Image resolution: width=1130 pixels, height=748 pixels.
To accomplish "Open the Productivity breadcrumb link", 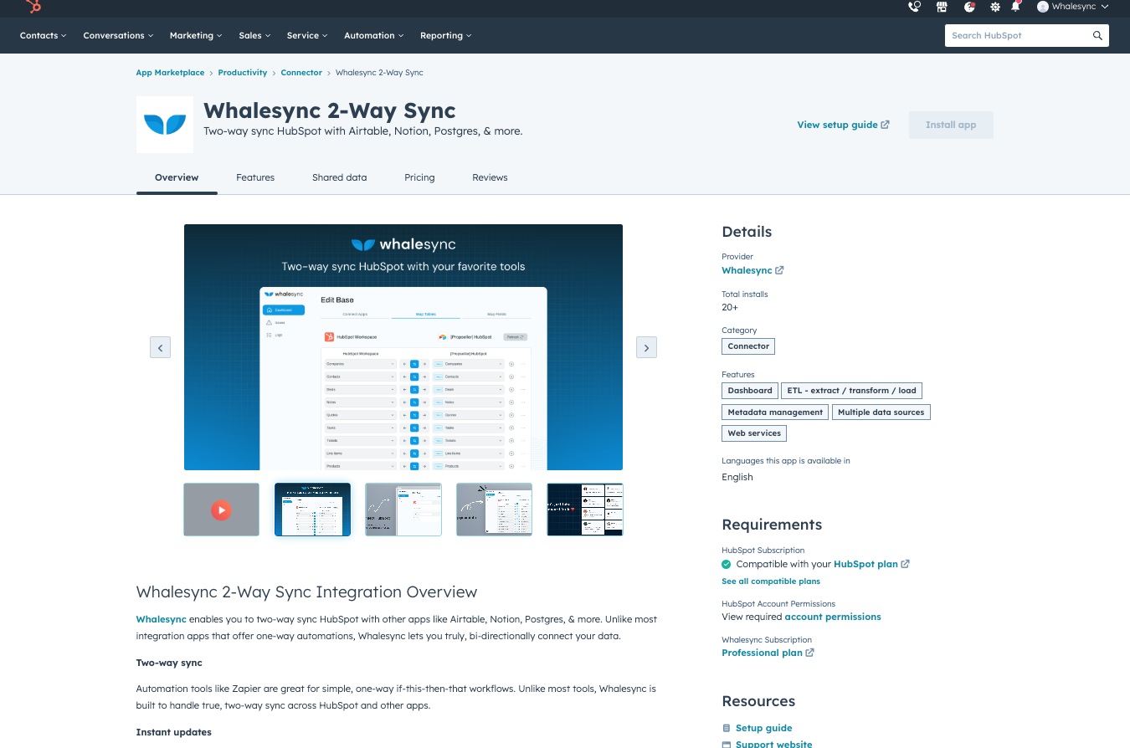I will coord(243,73).
